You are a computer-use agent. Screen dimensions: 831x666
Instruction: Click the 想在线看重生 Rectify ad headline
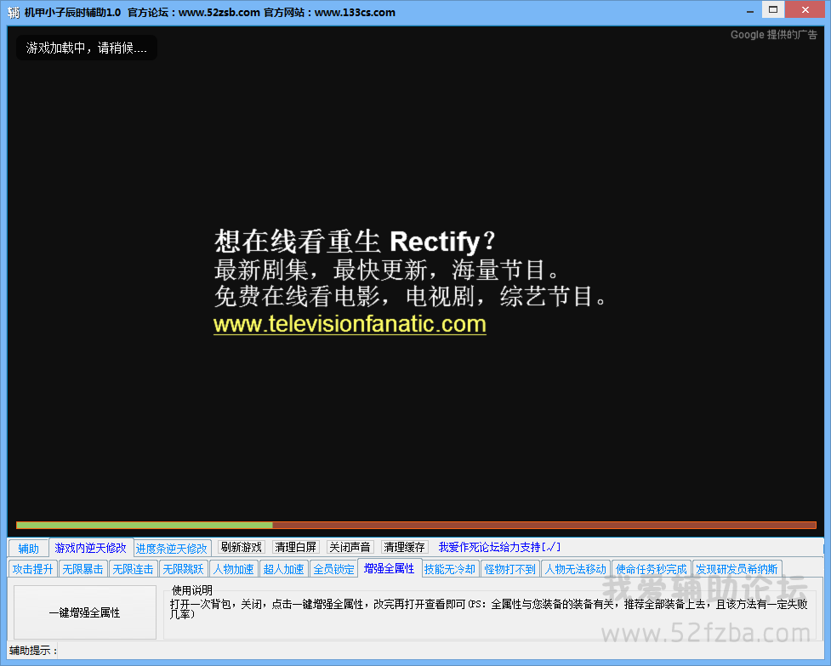point(355,242)
